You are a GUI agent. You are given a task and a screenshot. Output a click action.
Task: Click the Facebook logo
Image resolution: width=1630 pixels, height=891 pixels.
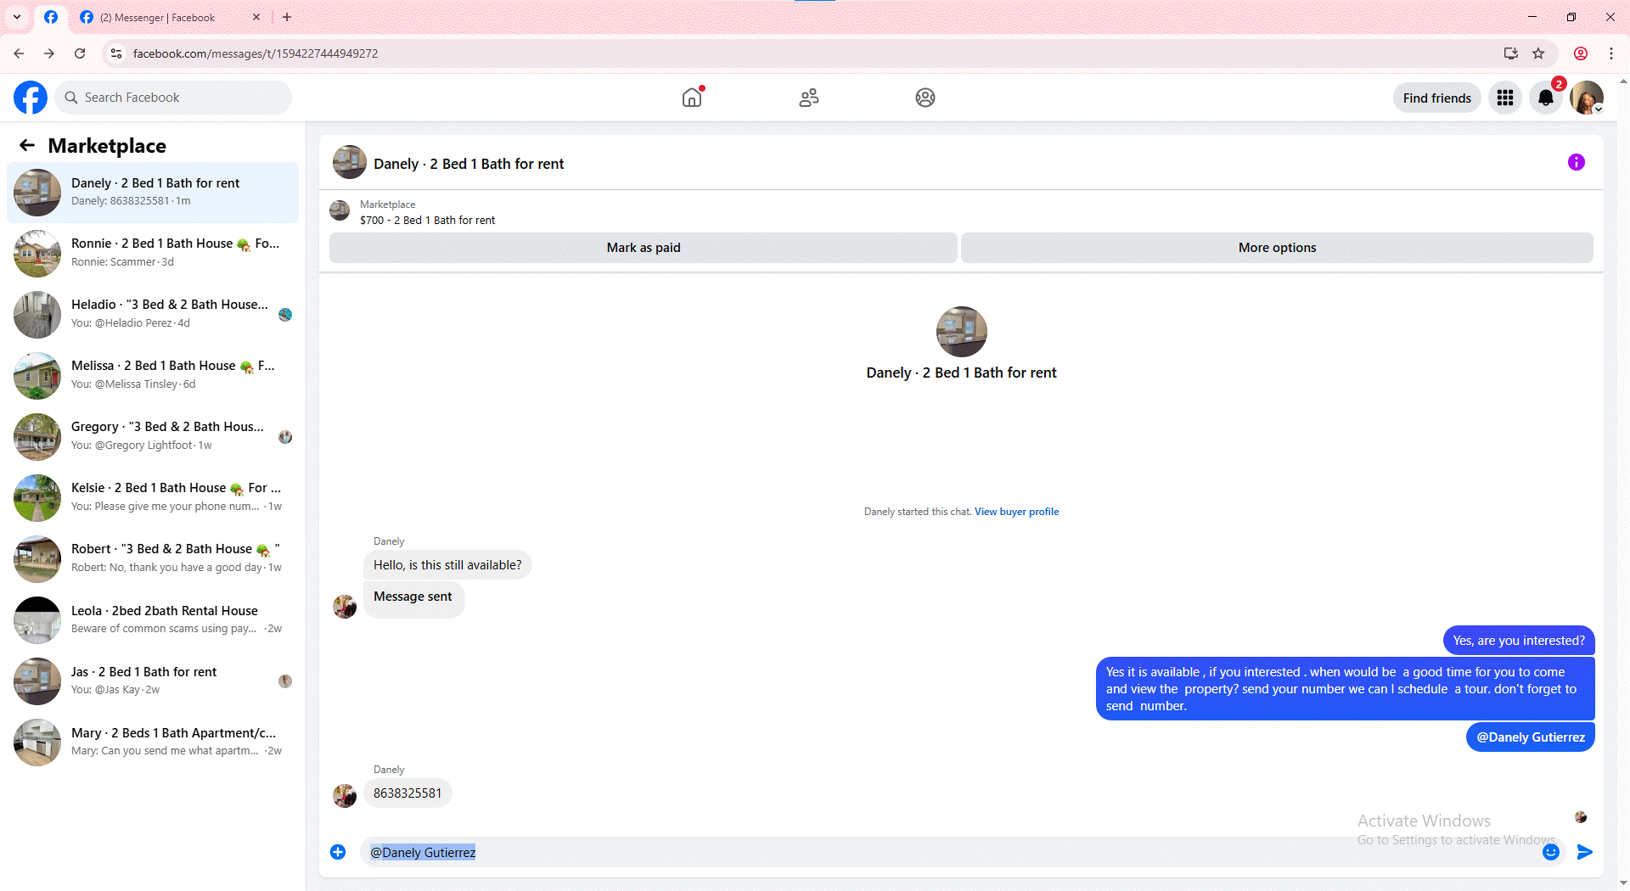[x=31, y=98]
